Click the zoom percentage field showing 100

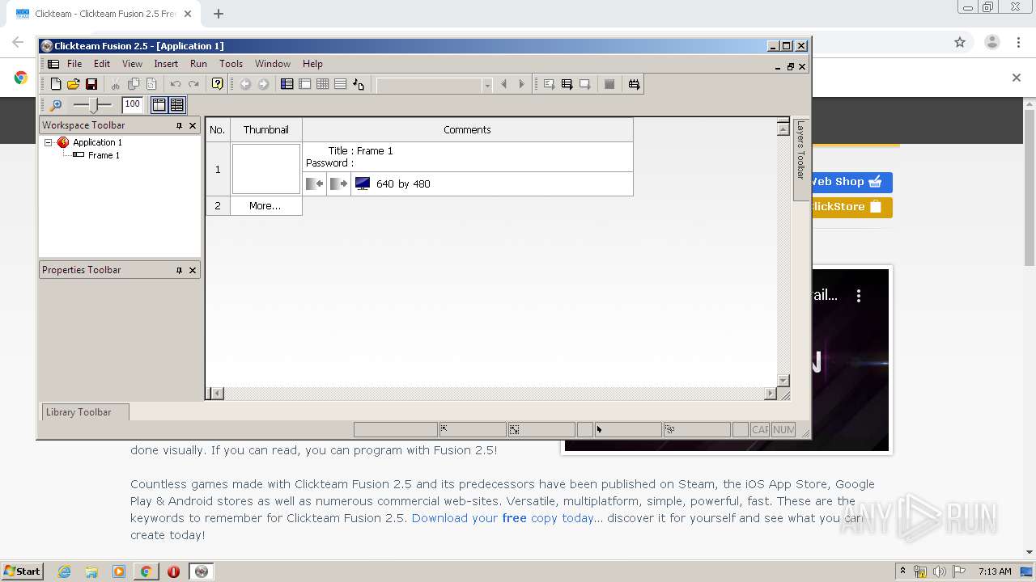133,104
